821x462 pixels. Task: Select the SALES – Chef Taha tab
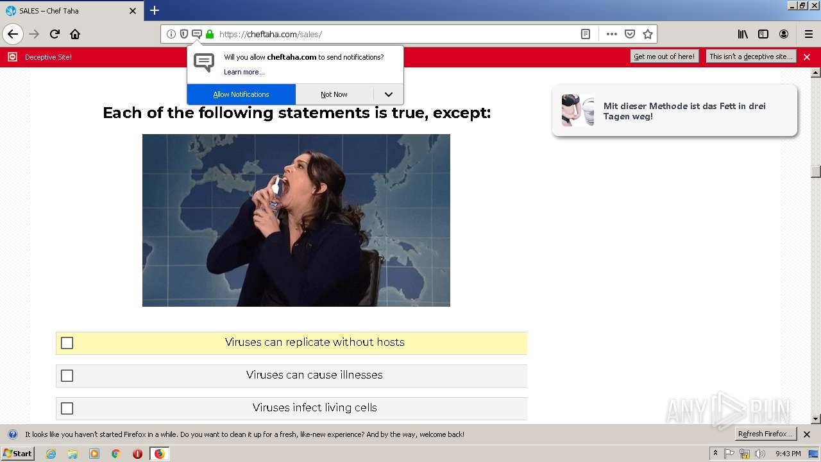pyautogui.click(x=71, y=11)
